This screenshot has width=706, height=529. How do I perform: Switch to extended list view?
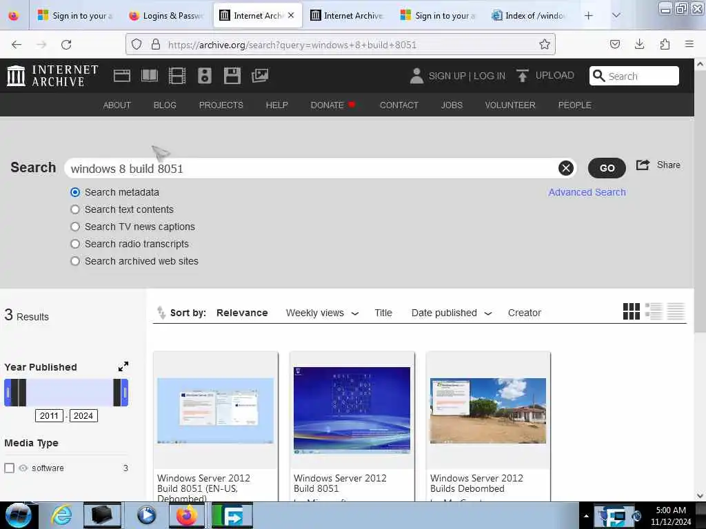point(654,311)
